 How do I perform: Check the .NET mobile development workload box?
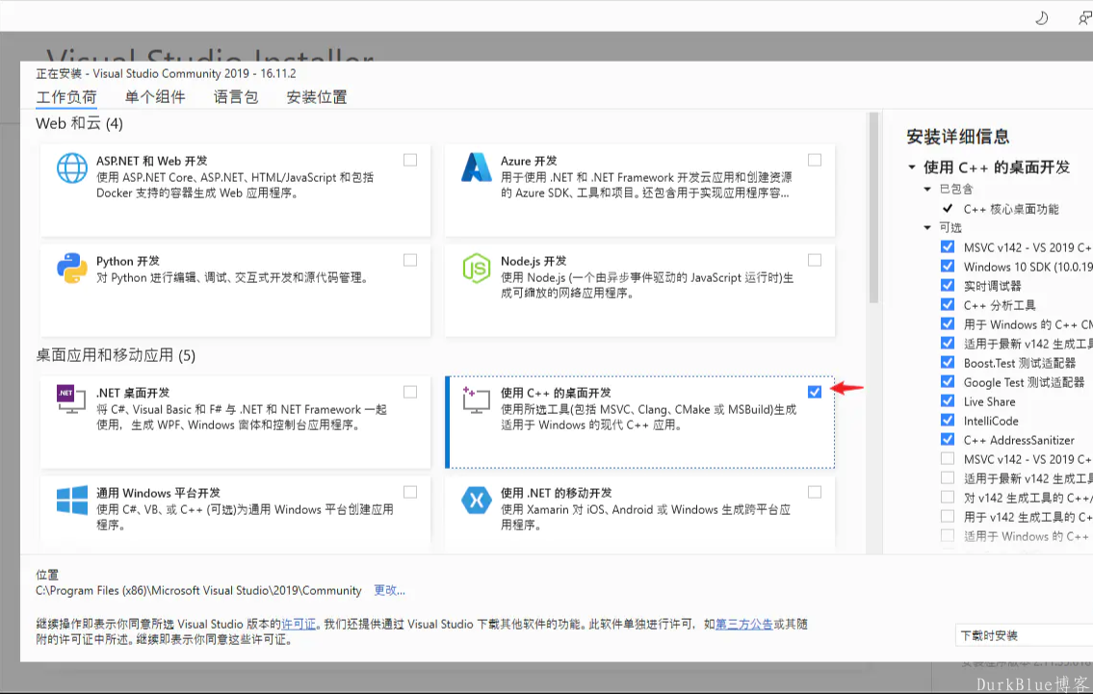pyautogui.click(x=815, y=493)
